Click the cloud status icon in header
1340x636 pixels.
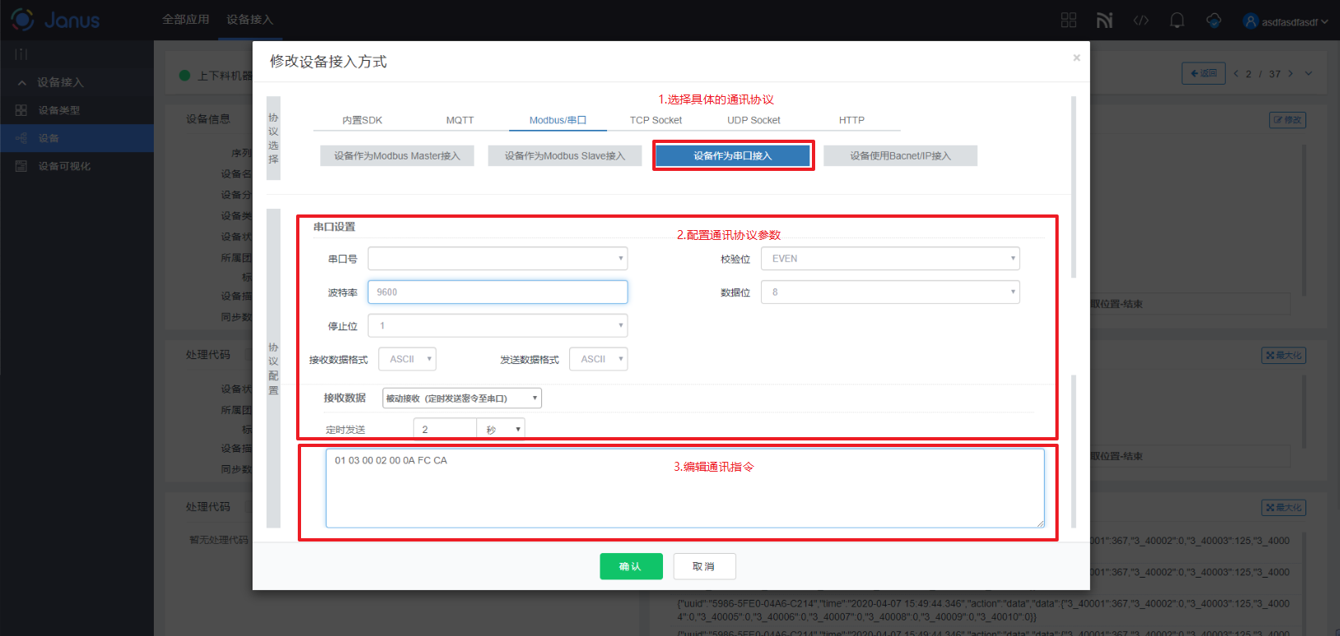pyautogui.click(x=1213, y=21)
